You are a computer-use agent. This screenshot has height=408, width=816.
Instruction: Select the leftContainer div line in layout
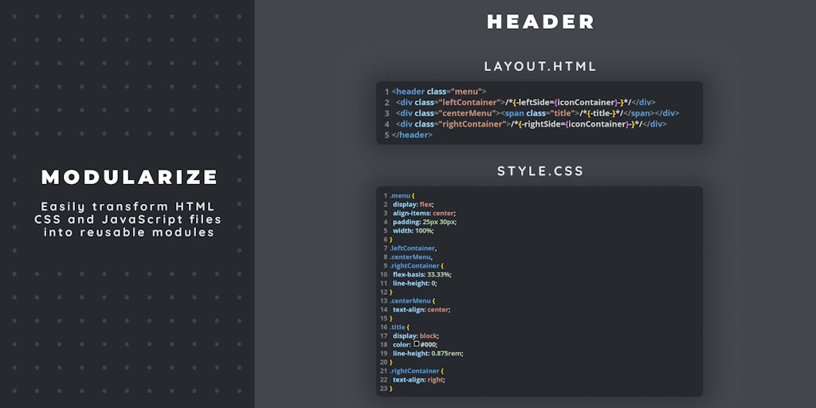point(526,103)
